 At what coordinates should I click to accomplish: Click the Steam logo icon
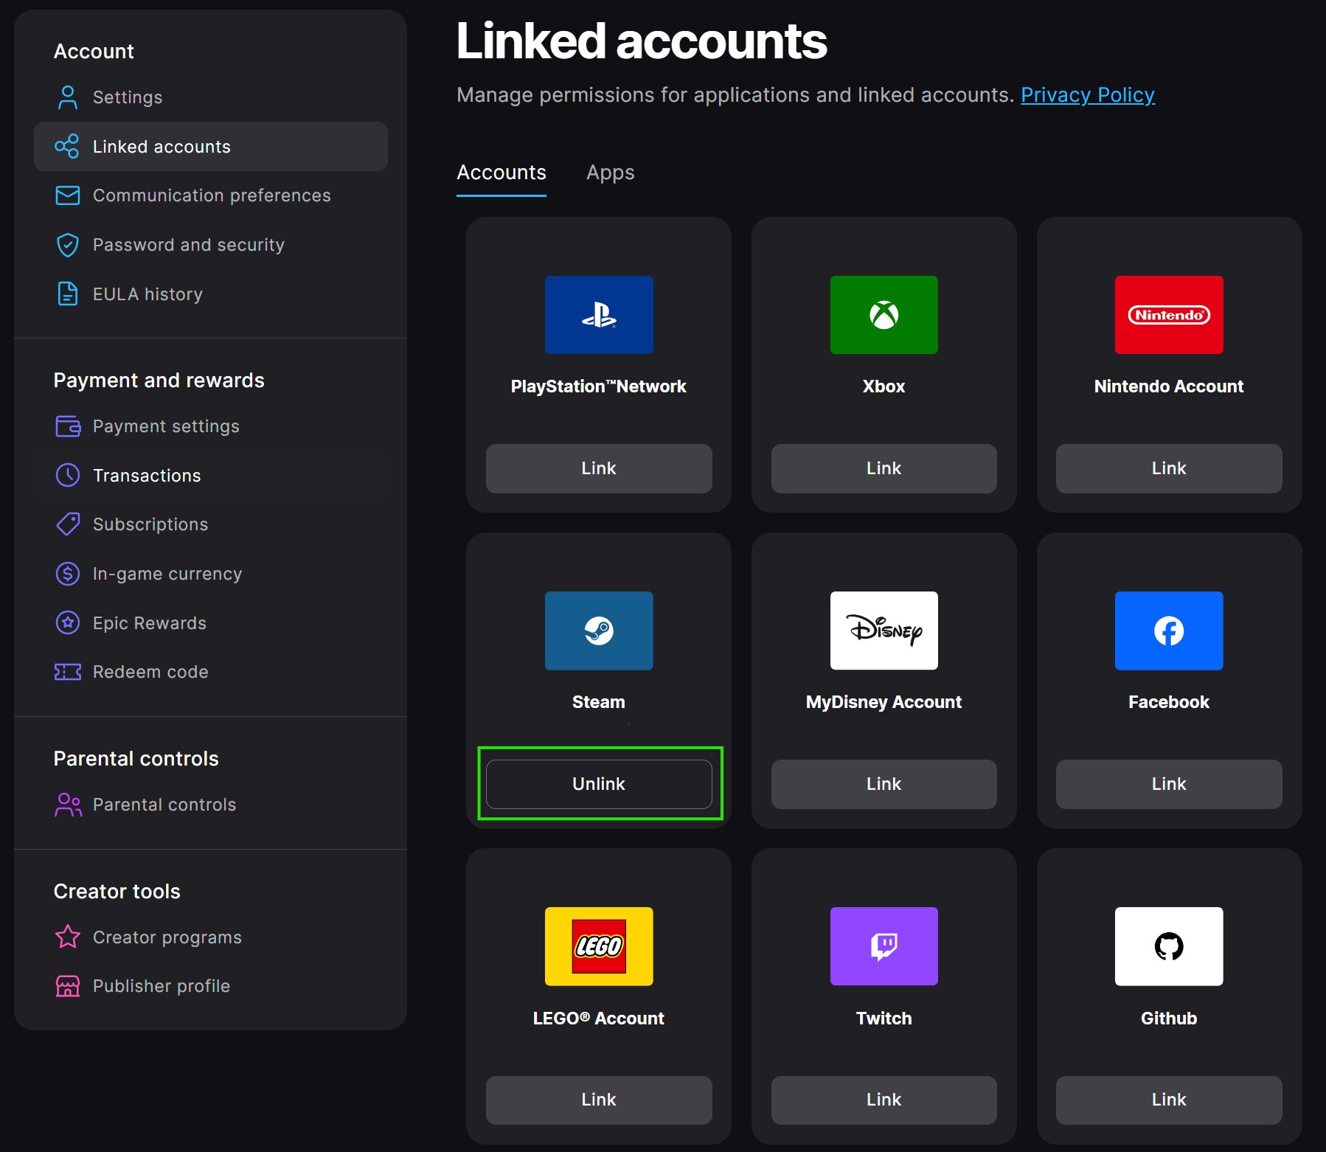click(598, 631)
